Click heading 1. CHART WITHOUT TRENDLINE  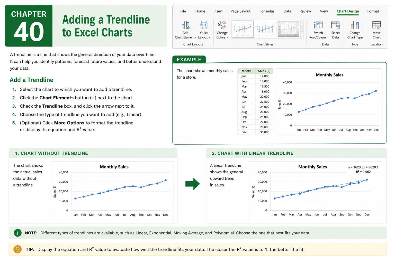click(x=51, y=153)
